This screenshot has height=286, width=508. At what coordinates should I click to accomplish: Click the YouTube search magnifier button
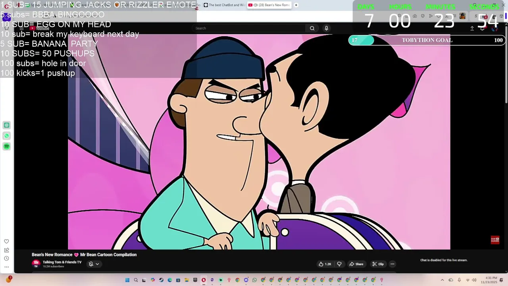click(312, 28)
